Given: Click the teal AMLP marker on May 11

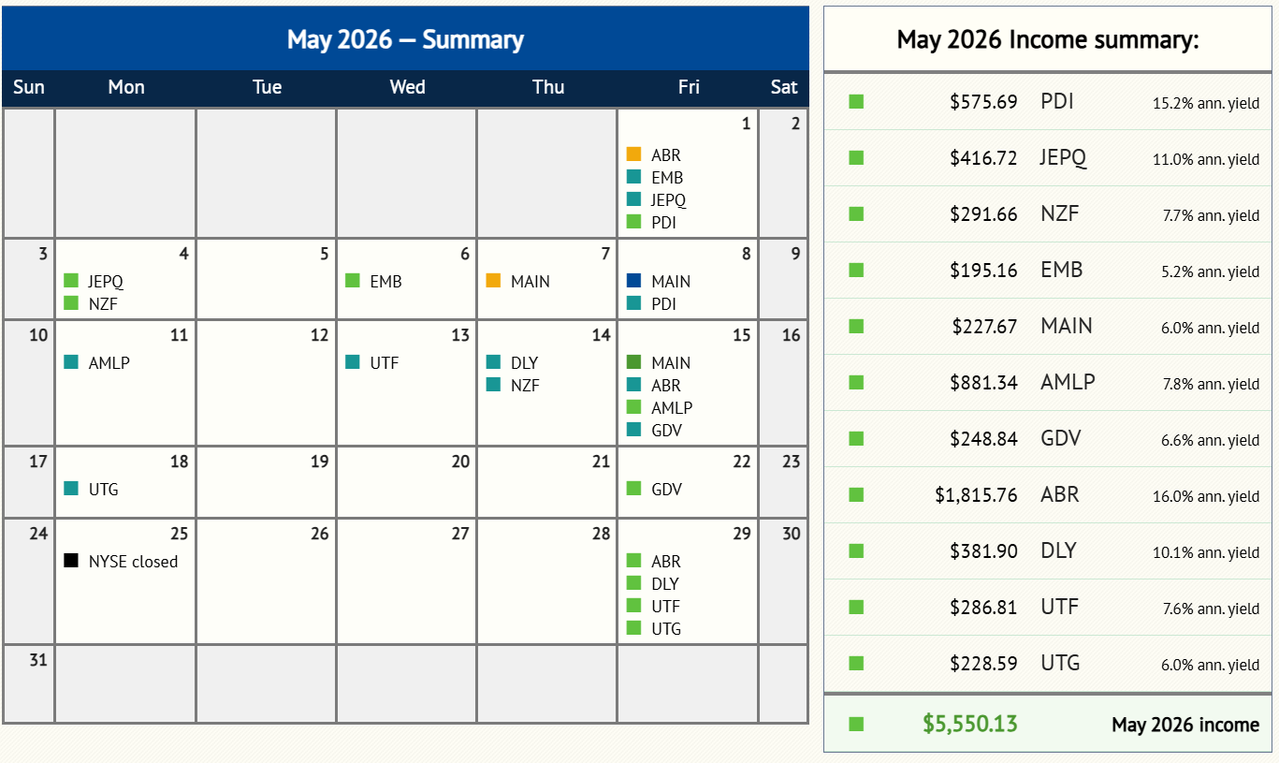Looking at the screenshot, I should pos(71,362).
